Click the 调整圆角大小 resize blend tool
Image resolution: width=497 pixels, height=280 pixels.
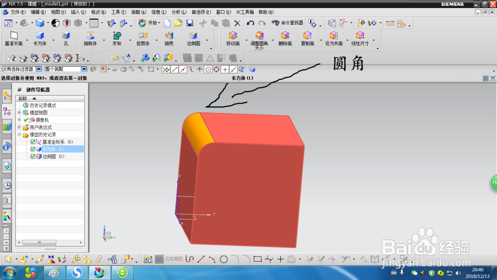[x=259, y=41]
